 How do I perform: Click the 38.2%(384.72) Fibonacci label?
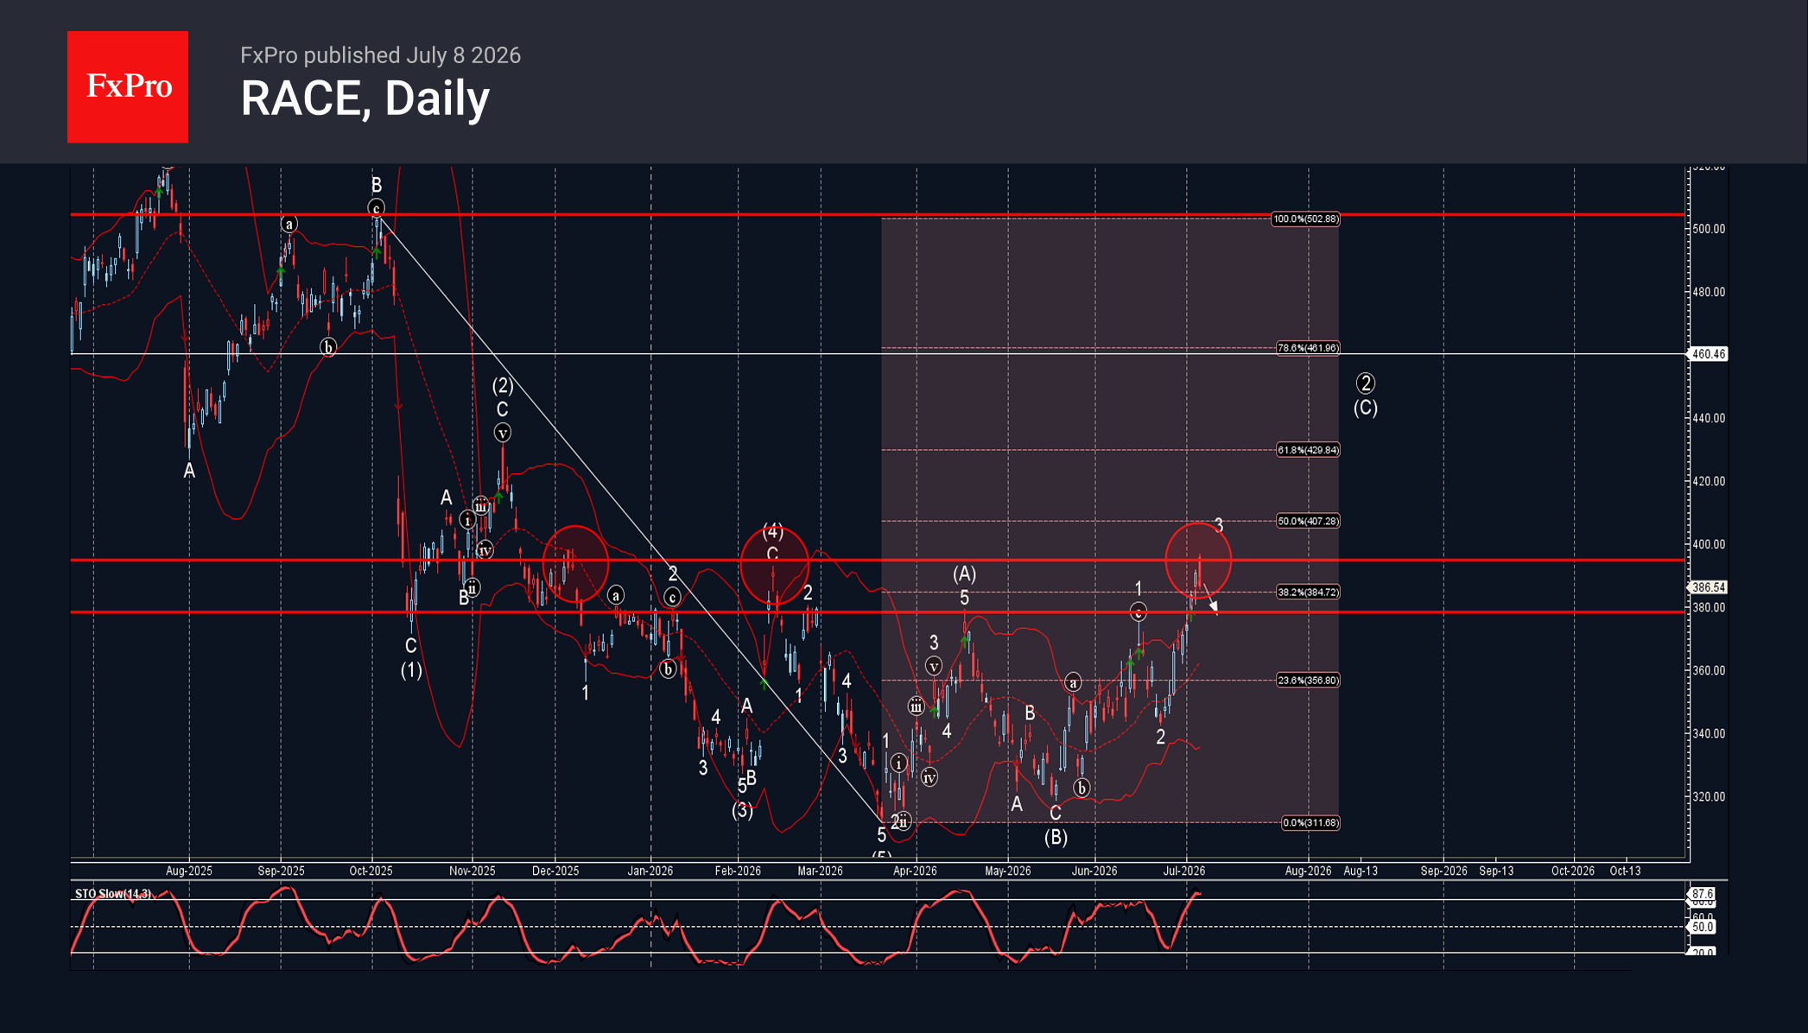tap(1308, 593)
